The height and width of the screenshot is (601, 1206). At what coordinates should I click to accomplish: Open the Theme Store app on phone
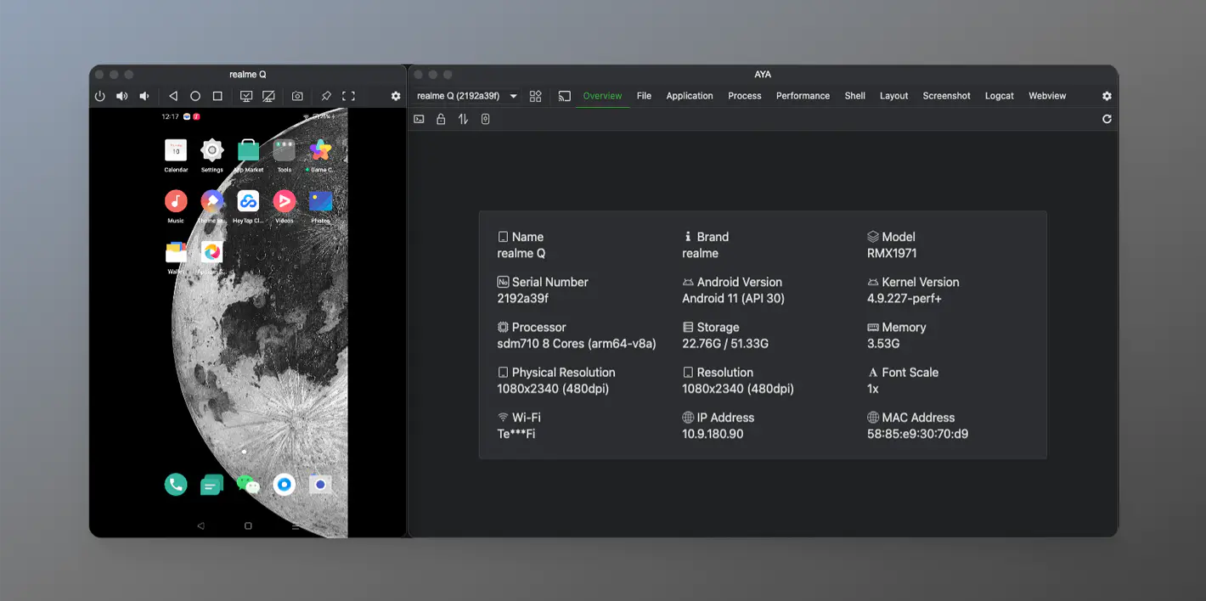tap(211, 205)
